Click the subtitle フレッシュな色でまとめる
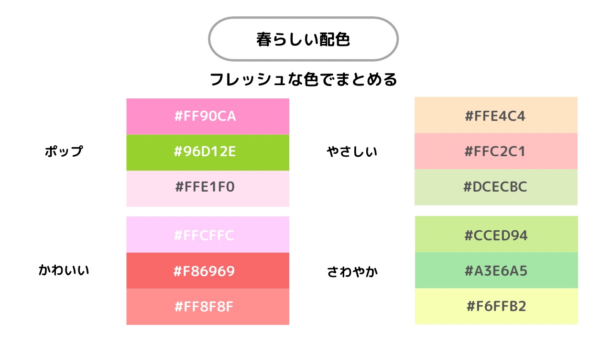Screen dimensions: 612x344 tap(304, 79)
